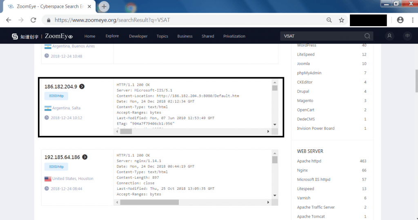Filter by United States, Houston location
Viewport: 418px width, 220px height.
point(73,179)
